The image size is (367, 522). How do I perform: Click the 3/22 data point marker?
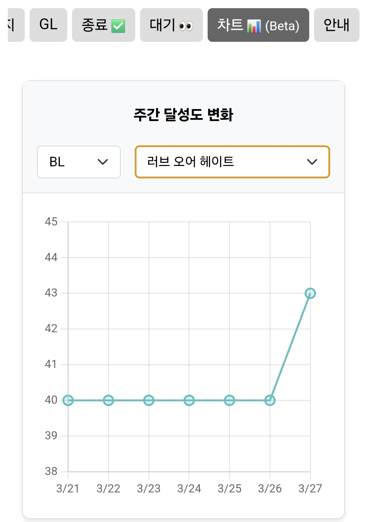108,400
